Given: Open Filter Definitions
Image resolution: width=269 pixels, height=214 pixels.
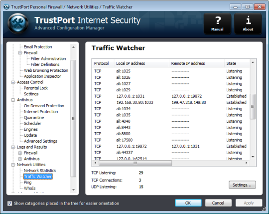Looking at the screenshot, I should pyautogui.click(x=45, y=64).
